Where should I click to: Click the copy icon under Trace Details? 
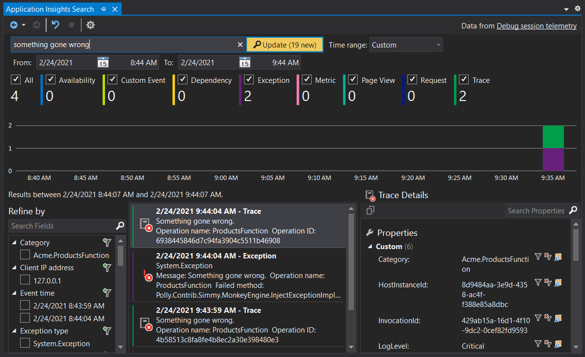371,210
